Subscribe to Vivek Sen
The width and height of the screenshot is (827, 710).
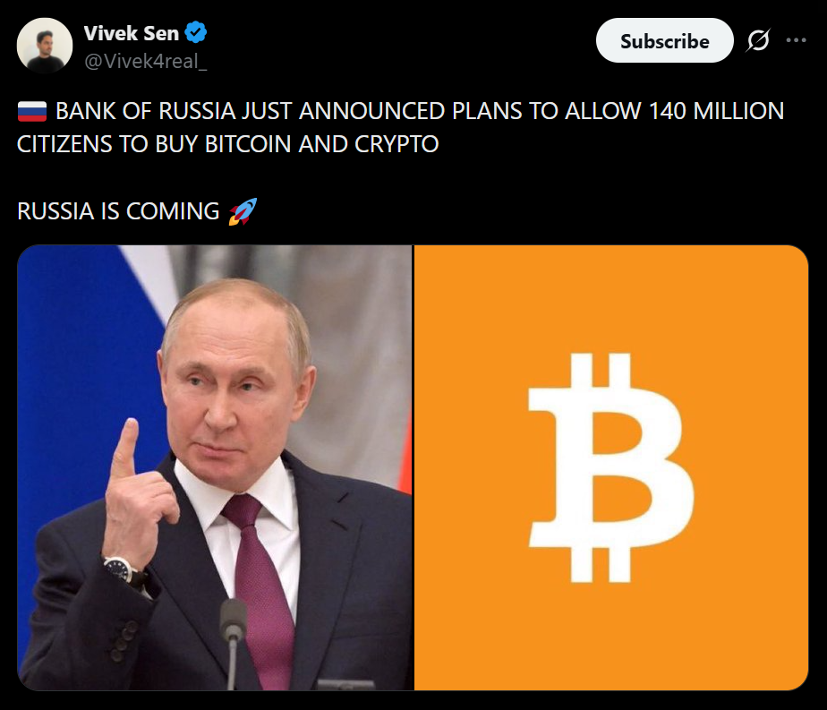(x=664, y=40)
